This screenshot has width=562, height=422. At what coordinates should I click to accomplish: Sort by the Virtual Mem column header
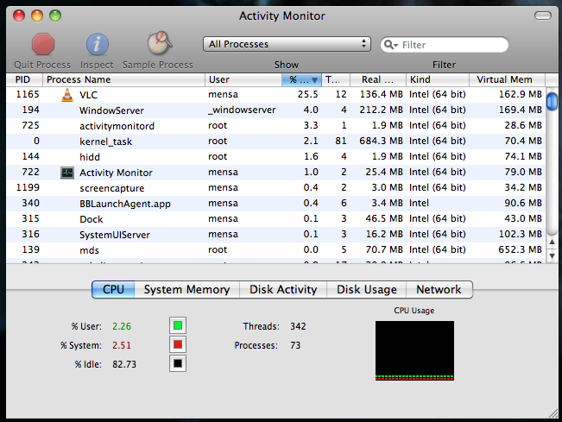pos(507,79)
